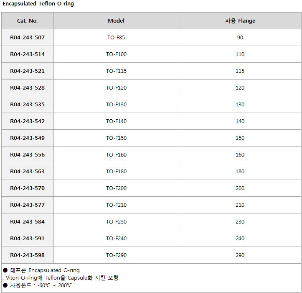Click the Cat. No. column header
Screen dimensions: 302x293
pyautogui.click(x=27, y=21)
